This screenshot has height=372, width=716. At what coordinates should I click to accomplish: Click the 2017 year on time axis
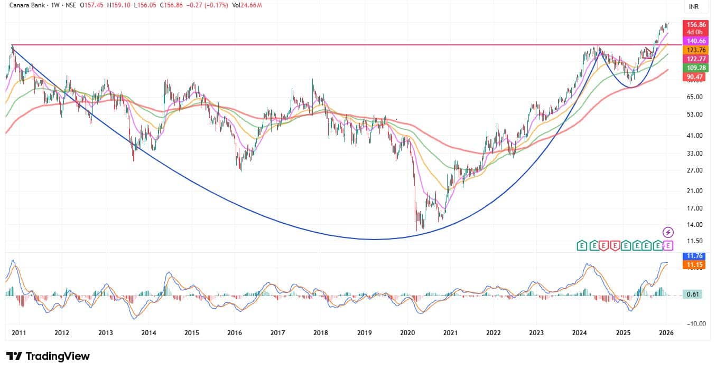pyautogui.click(x=277, y=333)
